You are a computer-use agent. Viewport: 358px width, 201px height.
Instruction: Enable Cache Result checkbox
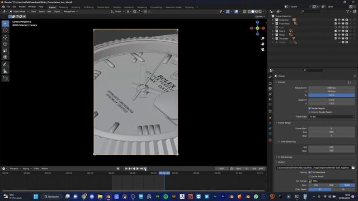[x=309, y=176]
